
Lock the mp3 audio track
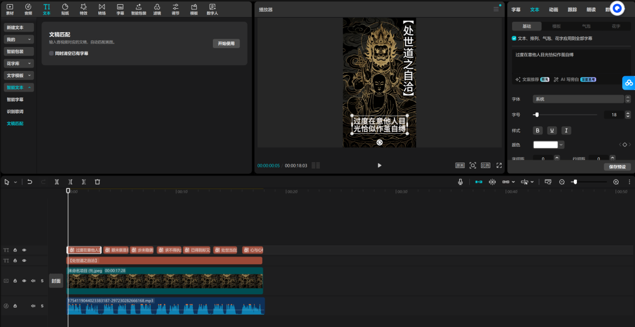pyautogui.click(x=15, y=306)
